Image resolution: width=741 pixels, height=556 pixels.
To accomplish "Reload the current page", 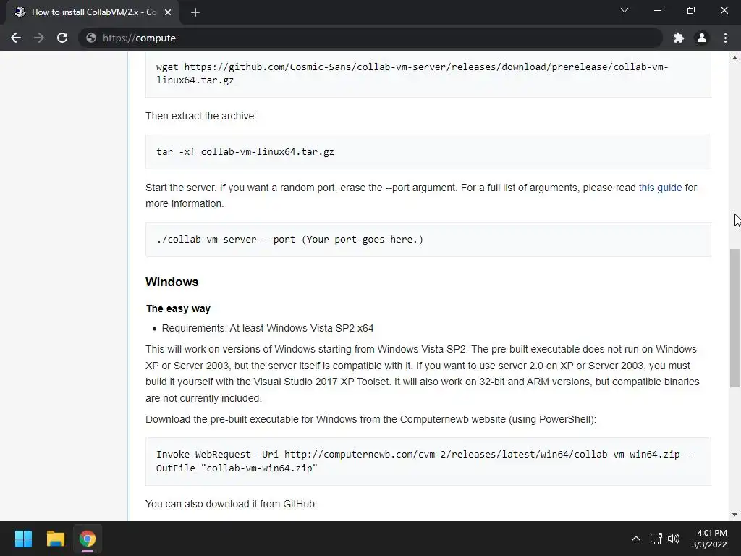I will pos(62,38).
